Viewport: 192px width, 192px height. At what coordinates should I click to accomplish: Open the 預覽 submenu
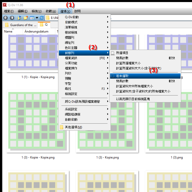coord(84,79)
